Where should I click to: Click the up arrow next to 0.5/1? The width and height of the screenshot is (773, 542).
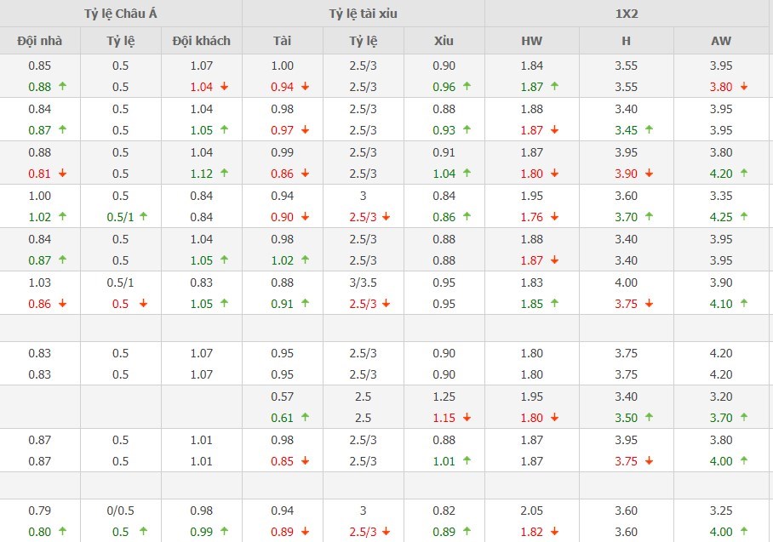(x=144, y=217)
